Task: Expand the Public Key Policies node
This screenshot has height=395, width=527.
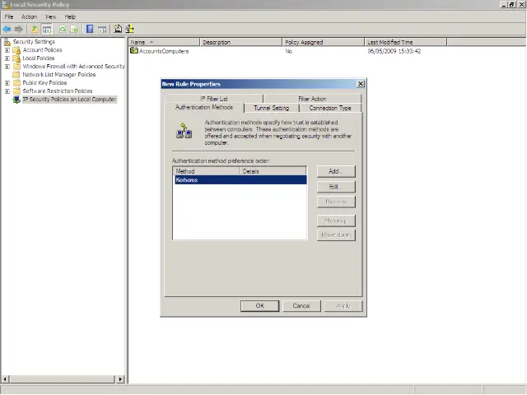Action: point(7,83)
